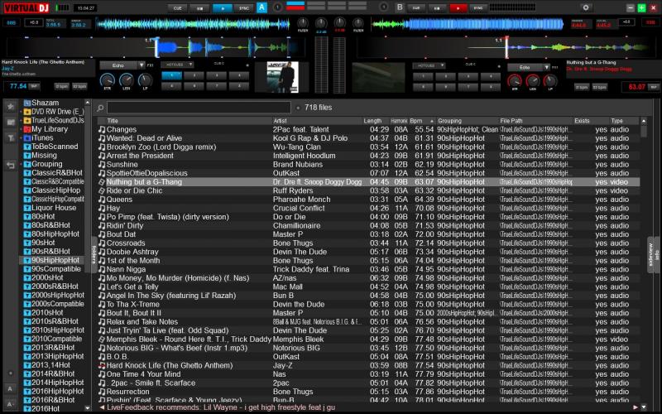Click the filter folder sidebar icon
The width and height of the screenshot is (662, 414).
[11, 137]
